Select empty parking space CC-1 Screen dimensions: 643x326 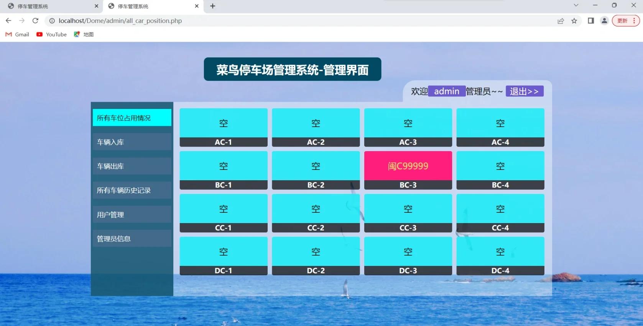(224, 213)
